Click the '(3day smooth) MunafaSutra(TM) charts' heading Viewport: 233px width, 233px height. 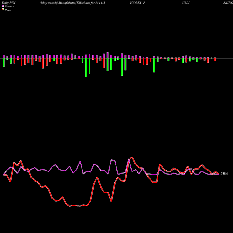pyautogui.click(x=65, y=3)
